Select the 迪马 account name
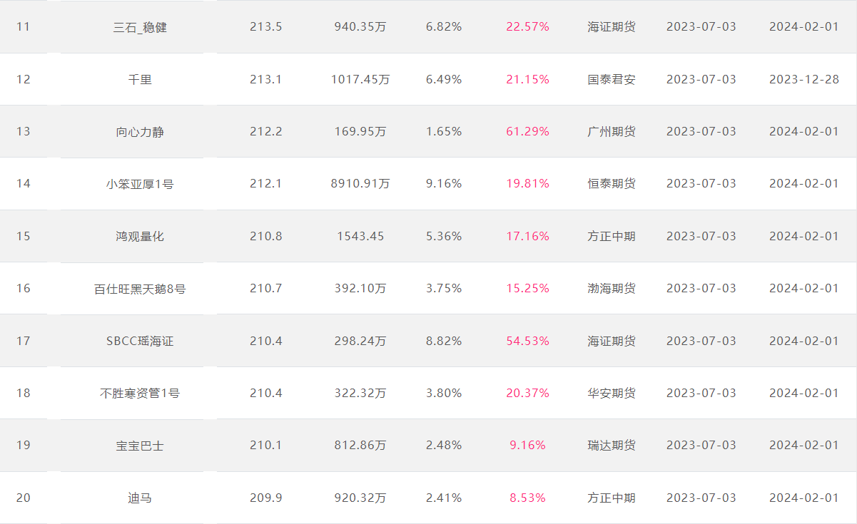This screenshot has height=524, width=857. (140, 498)
